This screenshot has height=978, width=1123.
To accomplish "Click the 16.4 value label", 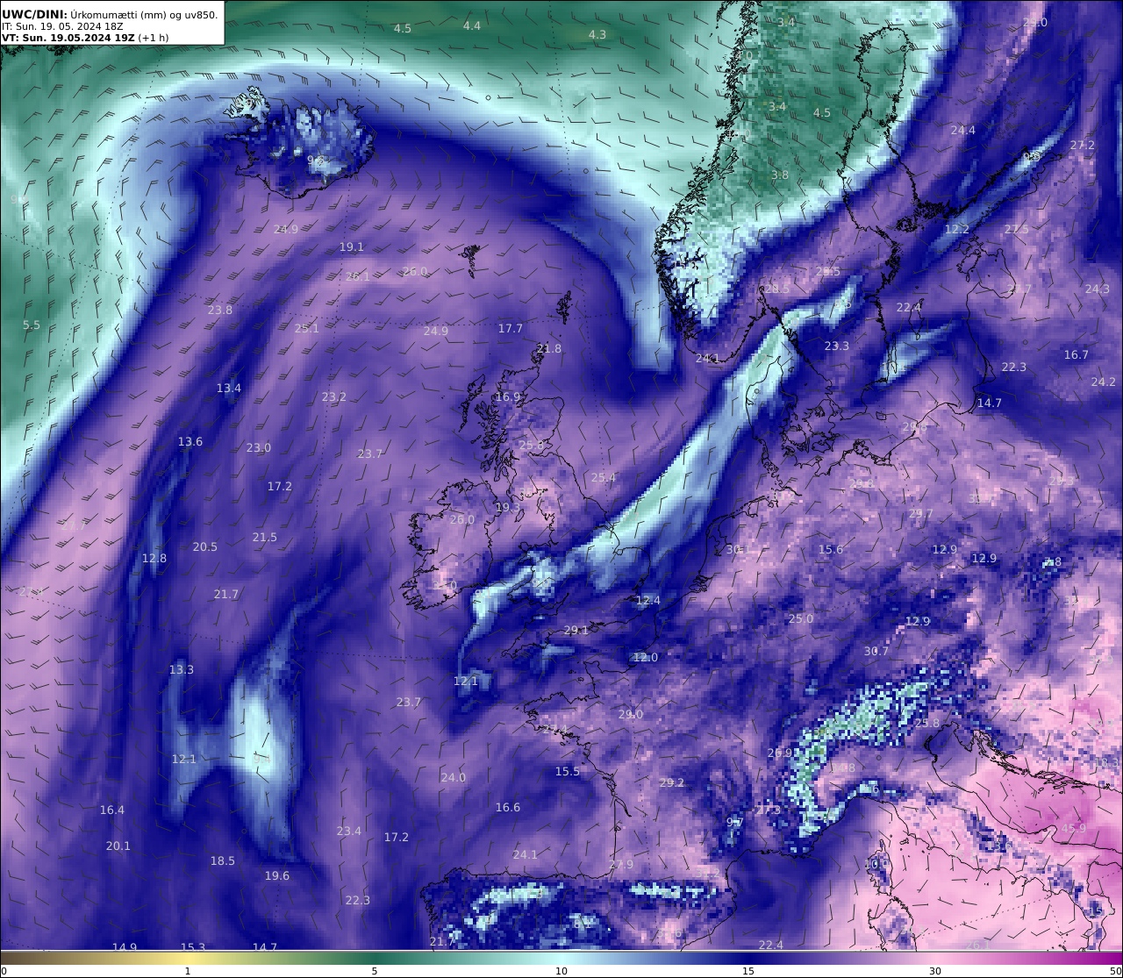I will 112,810.
